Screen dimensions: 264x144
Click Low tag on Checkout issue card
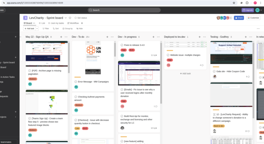point(77,128)
